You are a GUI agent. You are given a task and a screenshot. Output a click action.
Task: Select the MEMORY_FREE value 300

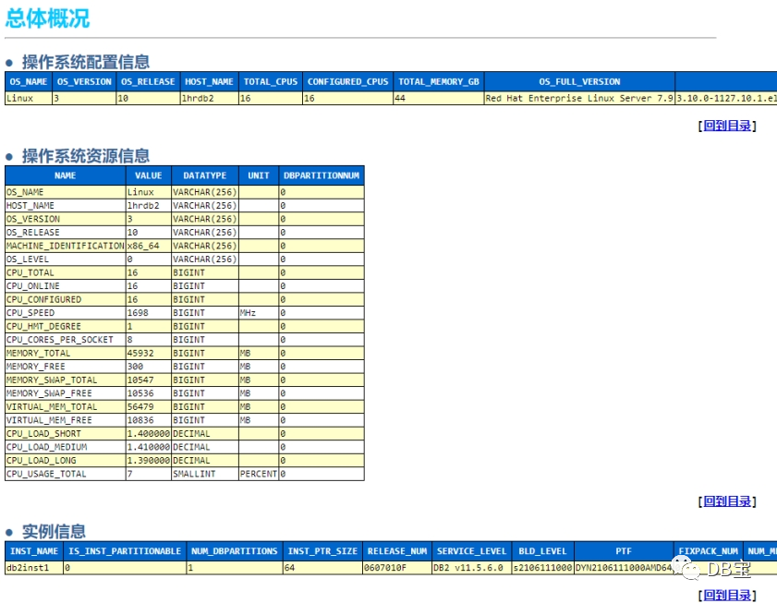coord(149,367)
